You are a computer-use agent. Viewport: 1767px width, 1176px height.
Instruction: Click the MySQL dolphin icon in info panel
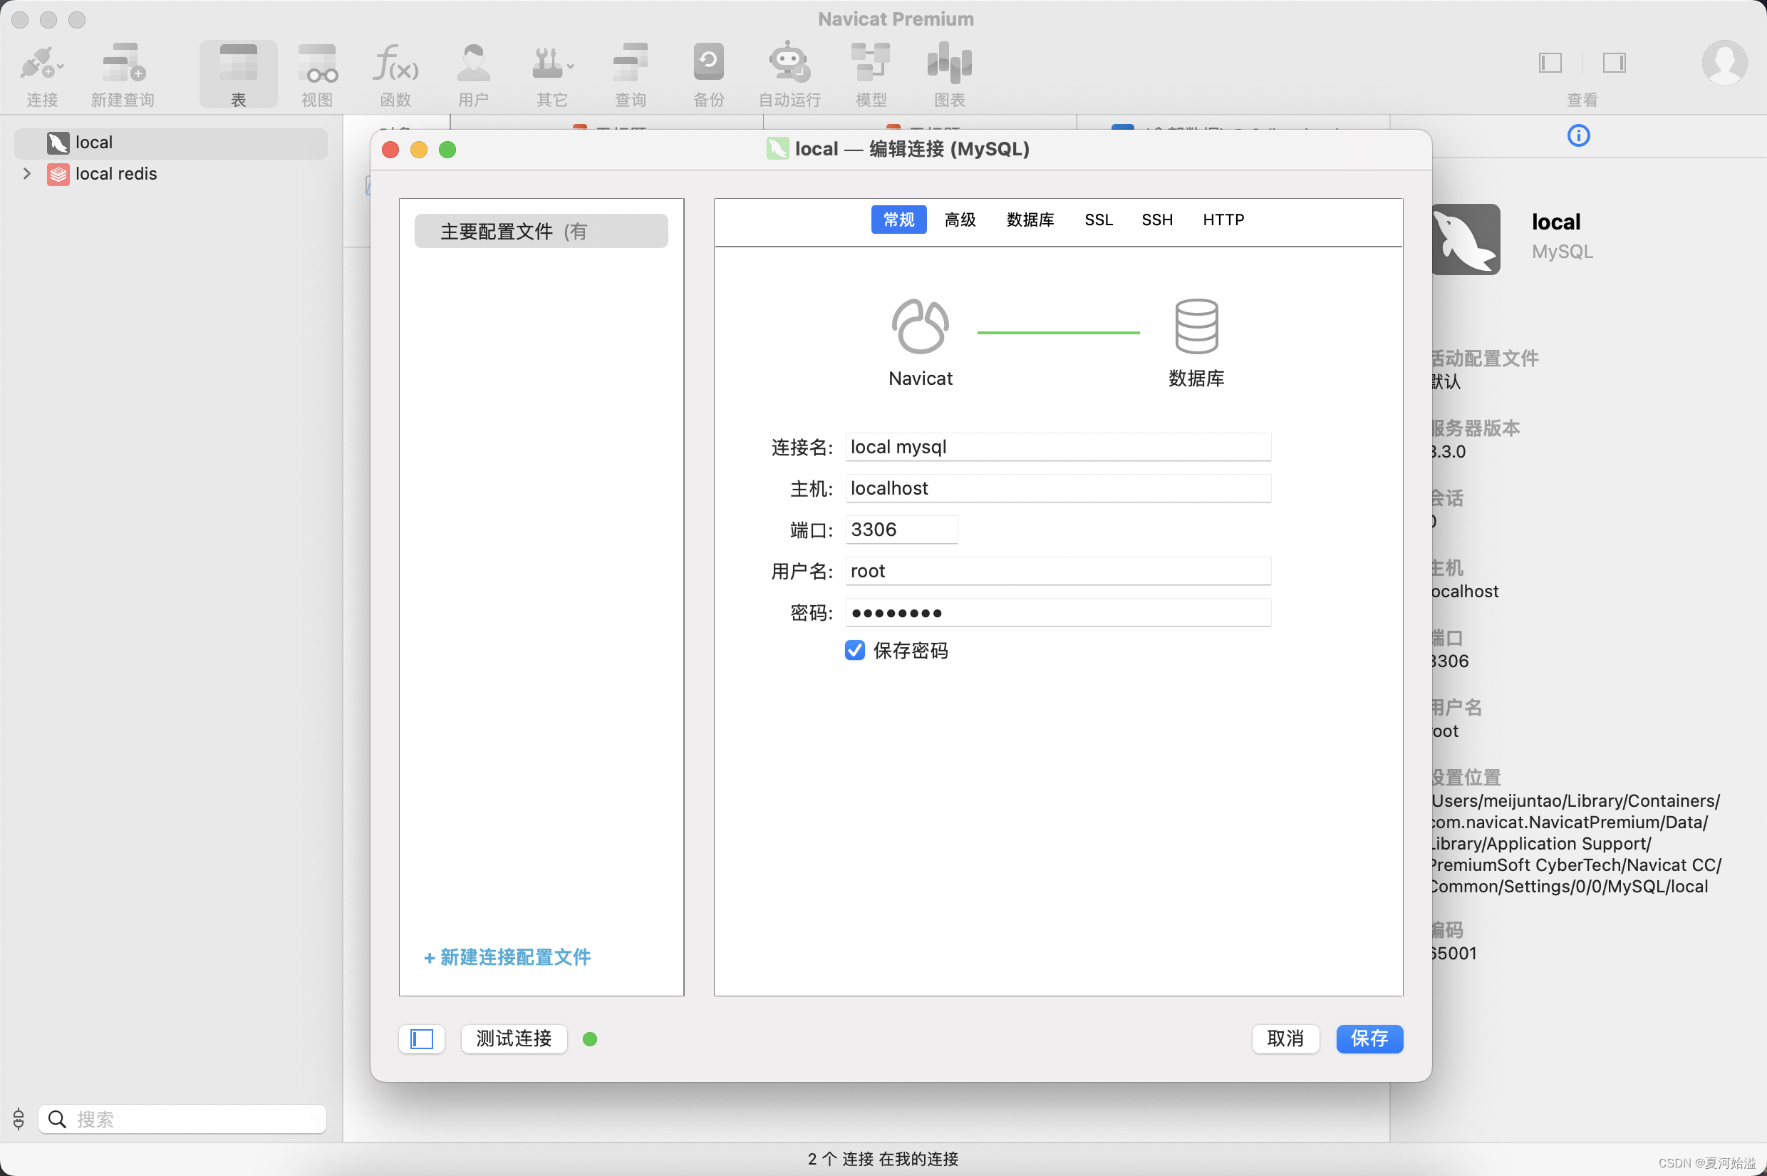pos(1466,239)
